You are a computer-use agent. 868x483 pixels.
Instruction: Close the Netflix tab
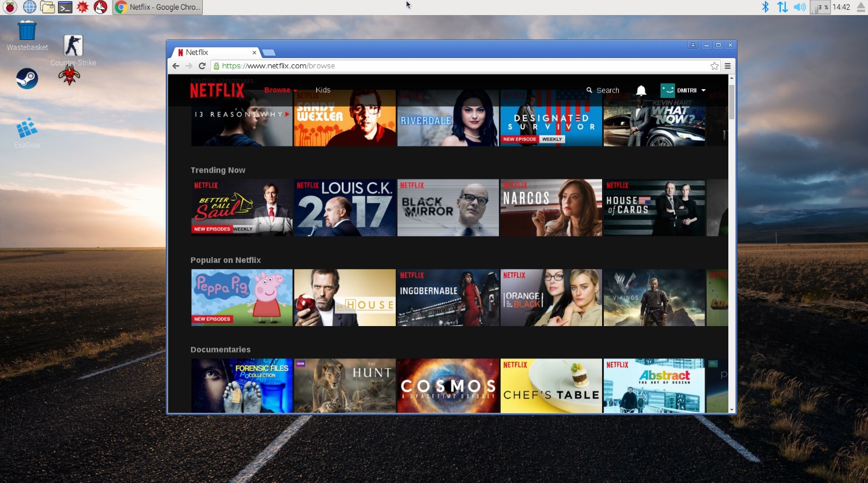[254, 52]
